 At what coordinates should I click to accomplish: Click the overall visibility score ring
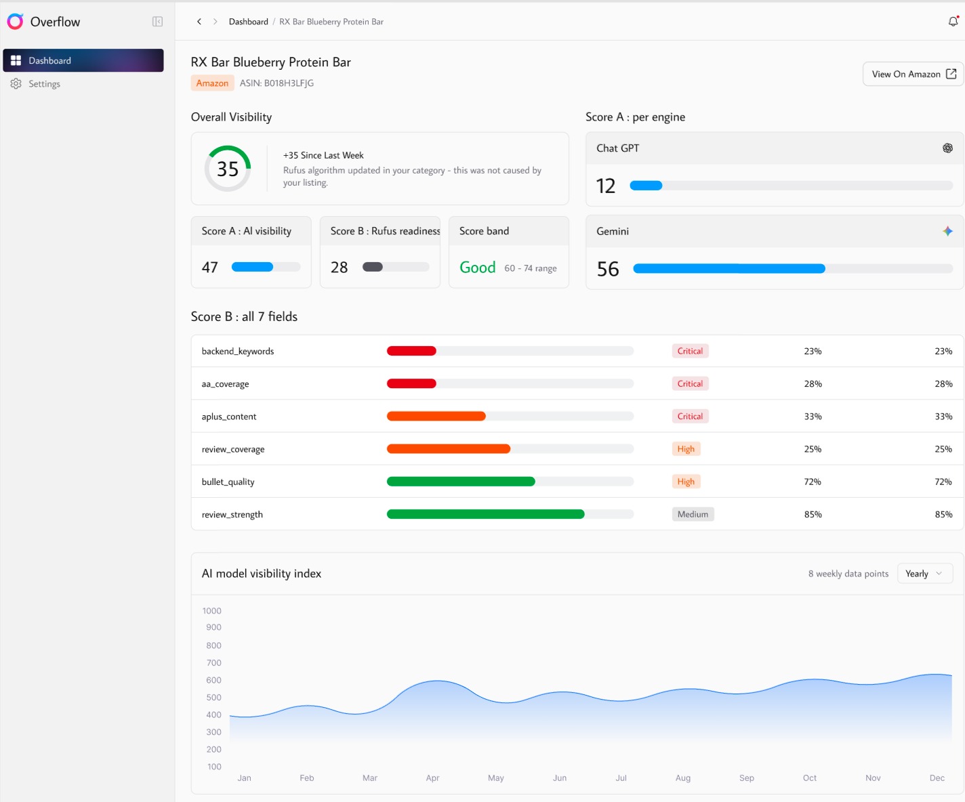click(x=228, y=169)
